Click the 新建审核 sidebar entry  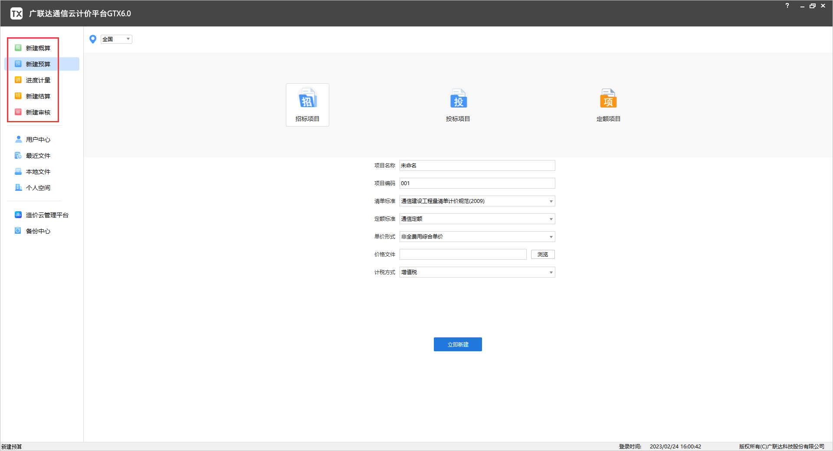[38, 112]
